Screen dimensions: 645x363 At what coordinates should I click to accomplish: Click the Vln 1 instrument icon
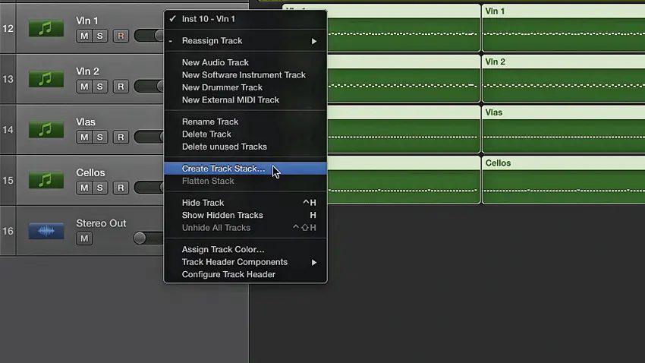(46, 28)
